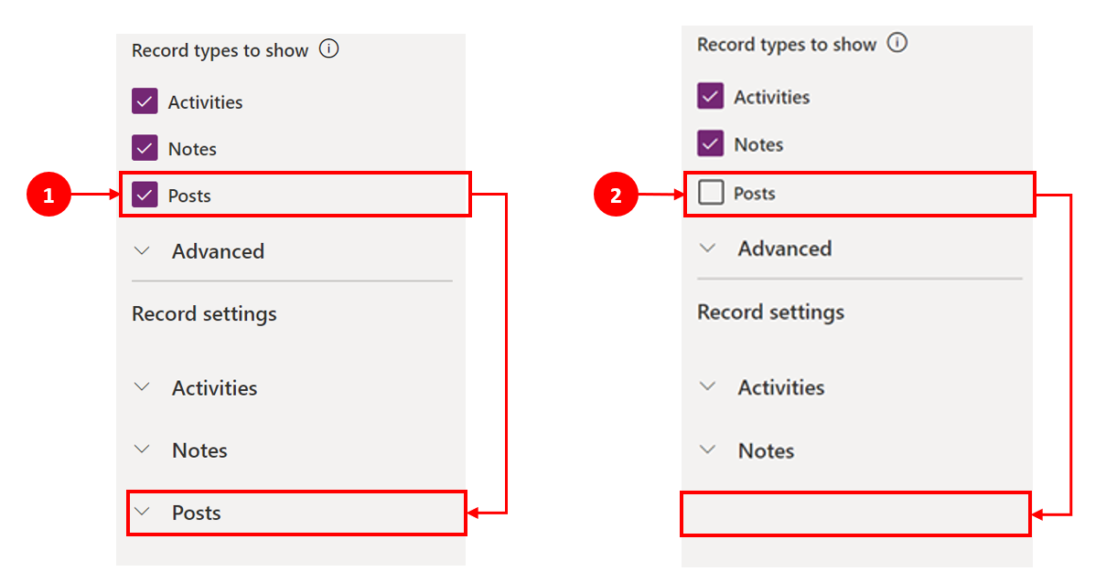Click the numbered callout badge 2
1117x582 pixels.
[617, 194]
